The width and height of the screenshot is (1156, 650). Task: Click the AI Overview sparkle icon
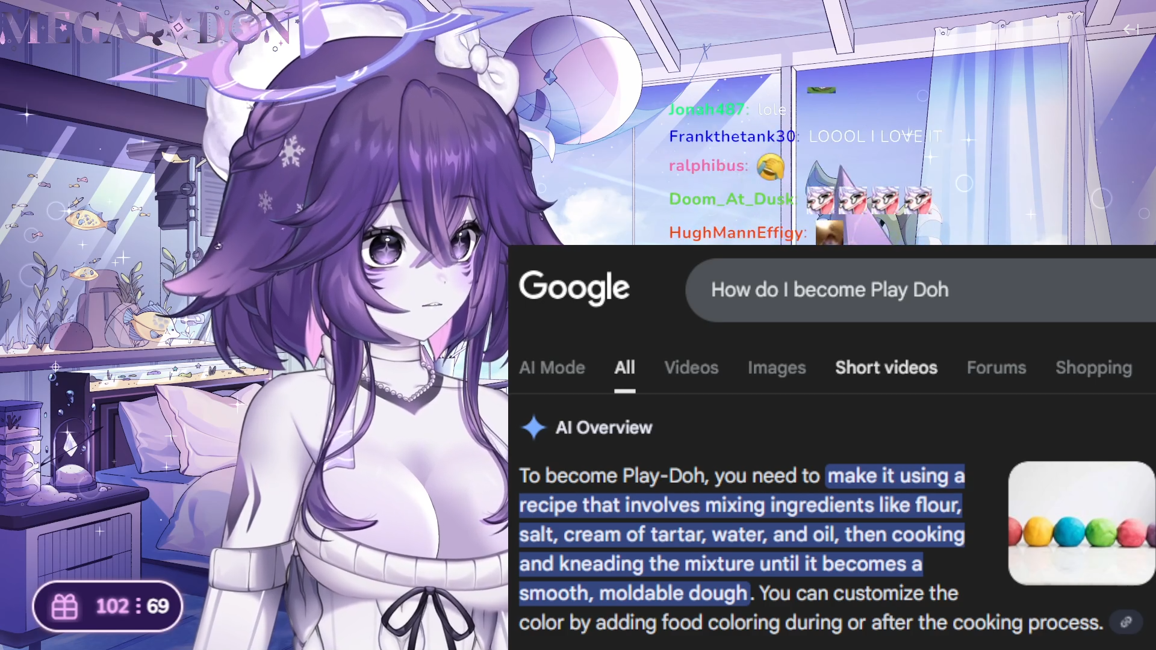click(x=533, y=427)
